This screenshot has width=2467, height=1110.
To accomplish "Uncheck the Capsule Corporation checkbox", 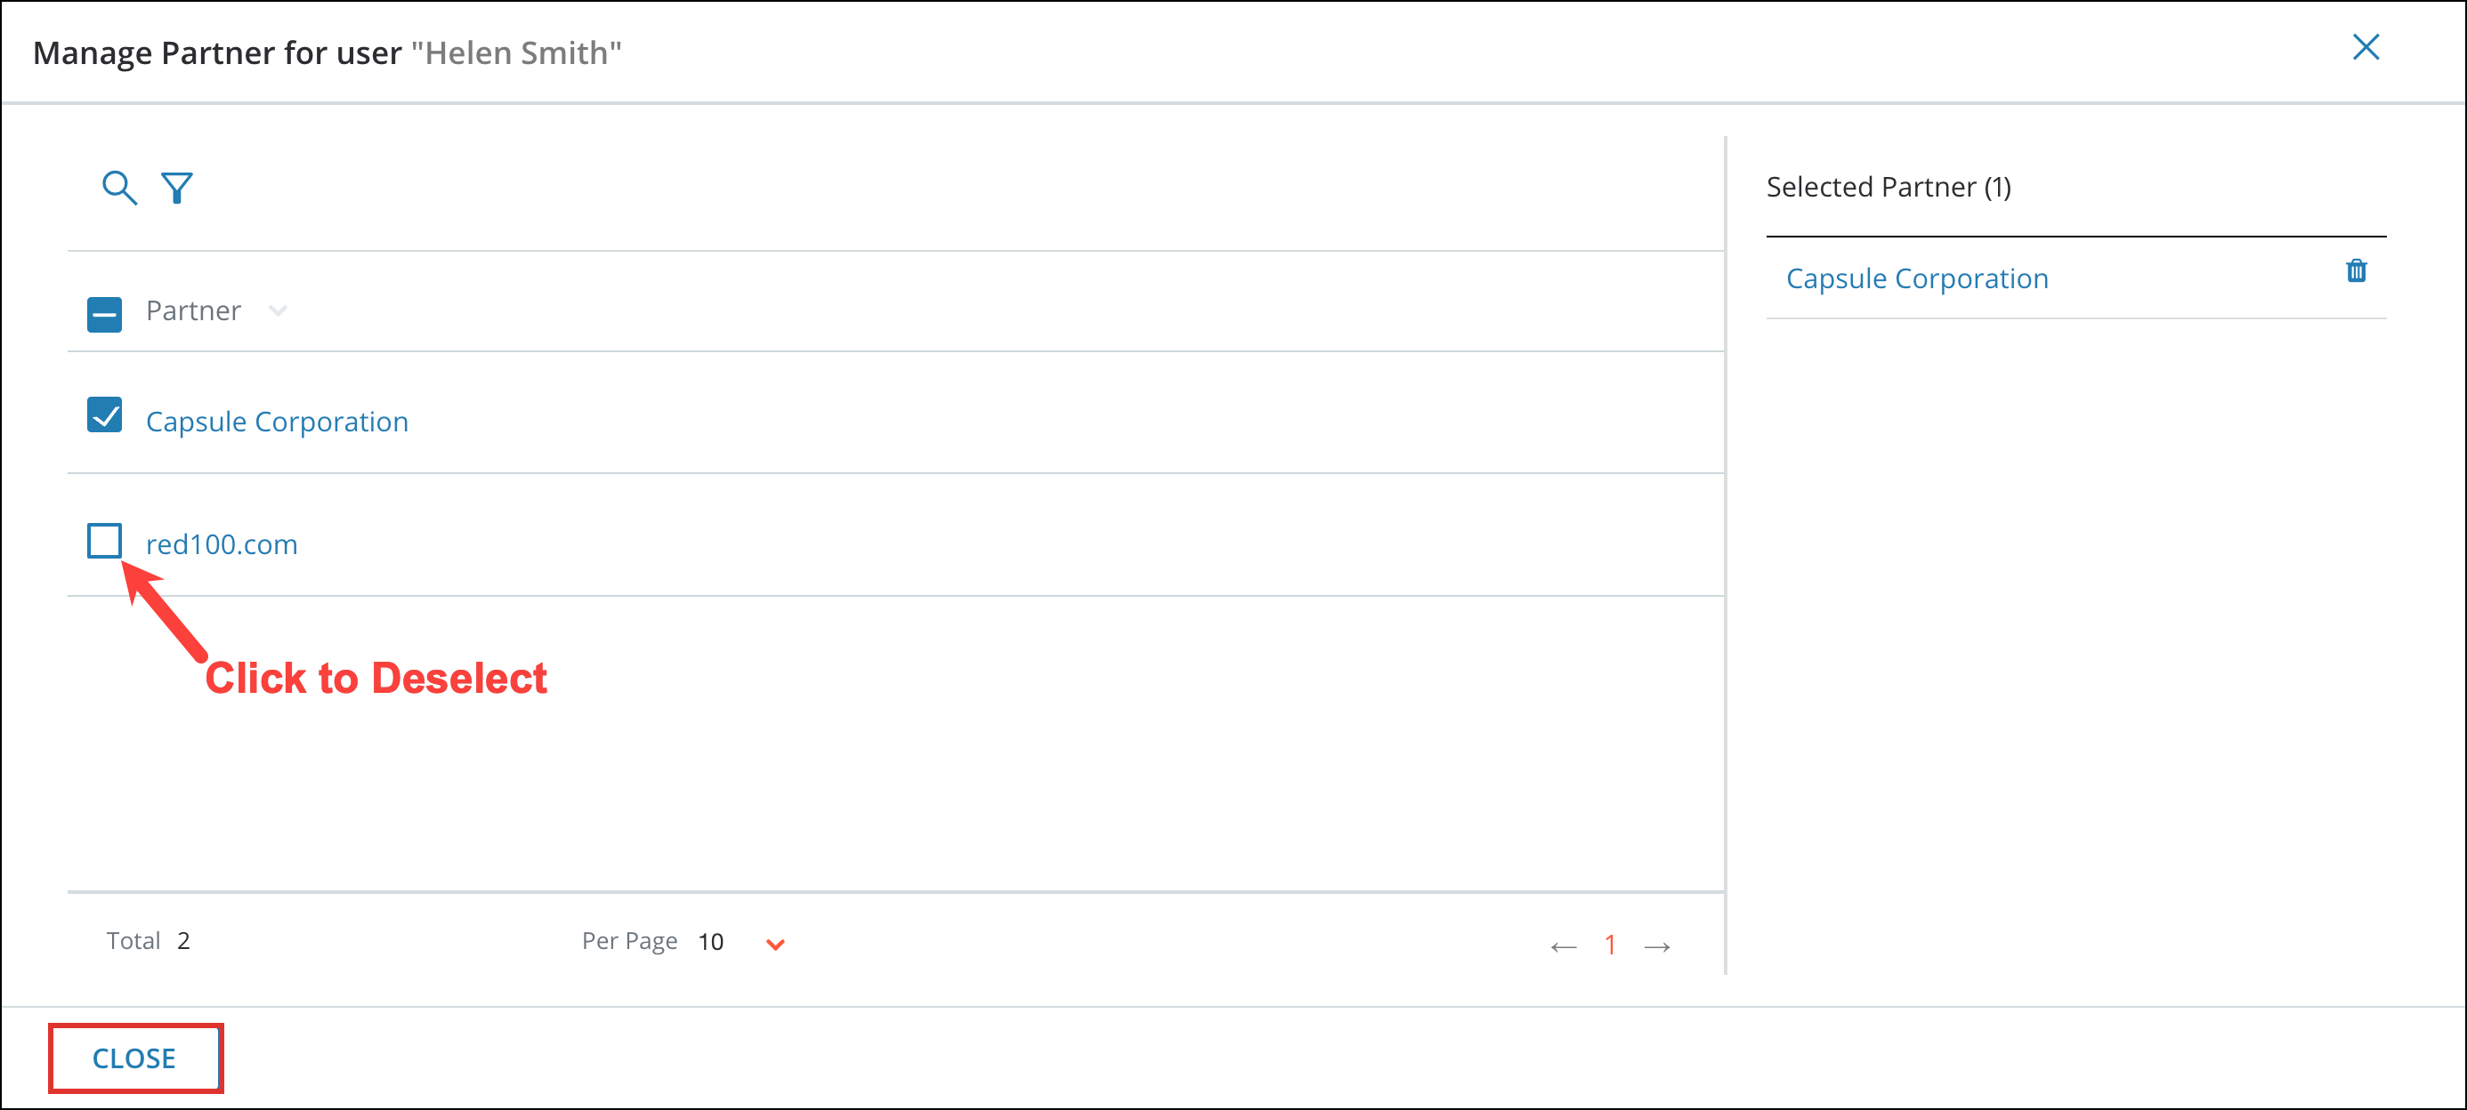I will pyautogui.click(x=104, y=415).
